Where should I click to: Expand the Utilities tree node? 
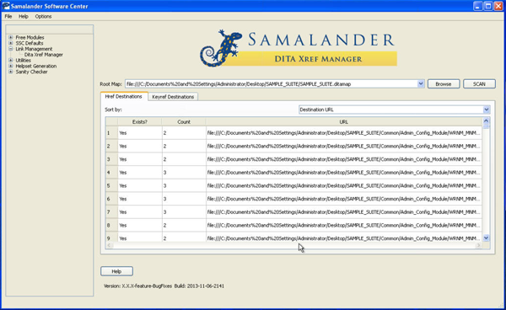(11, 61)
